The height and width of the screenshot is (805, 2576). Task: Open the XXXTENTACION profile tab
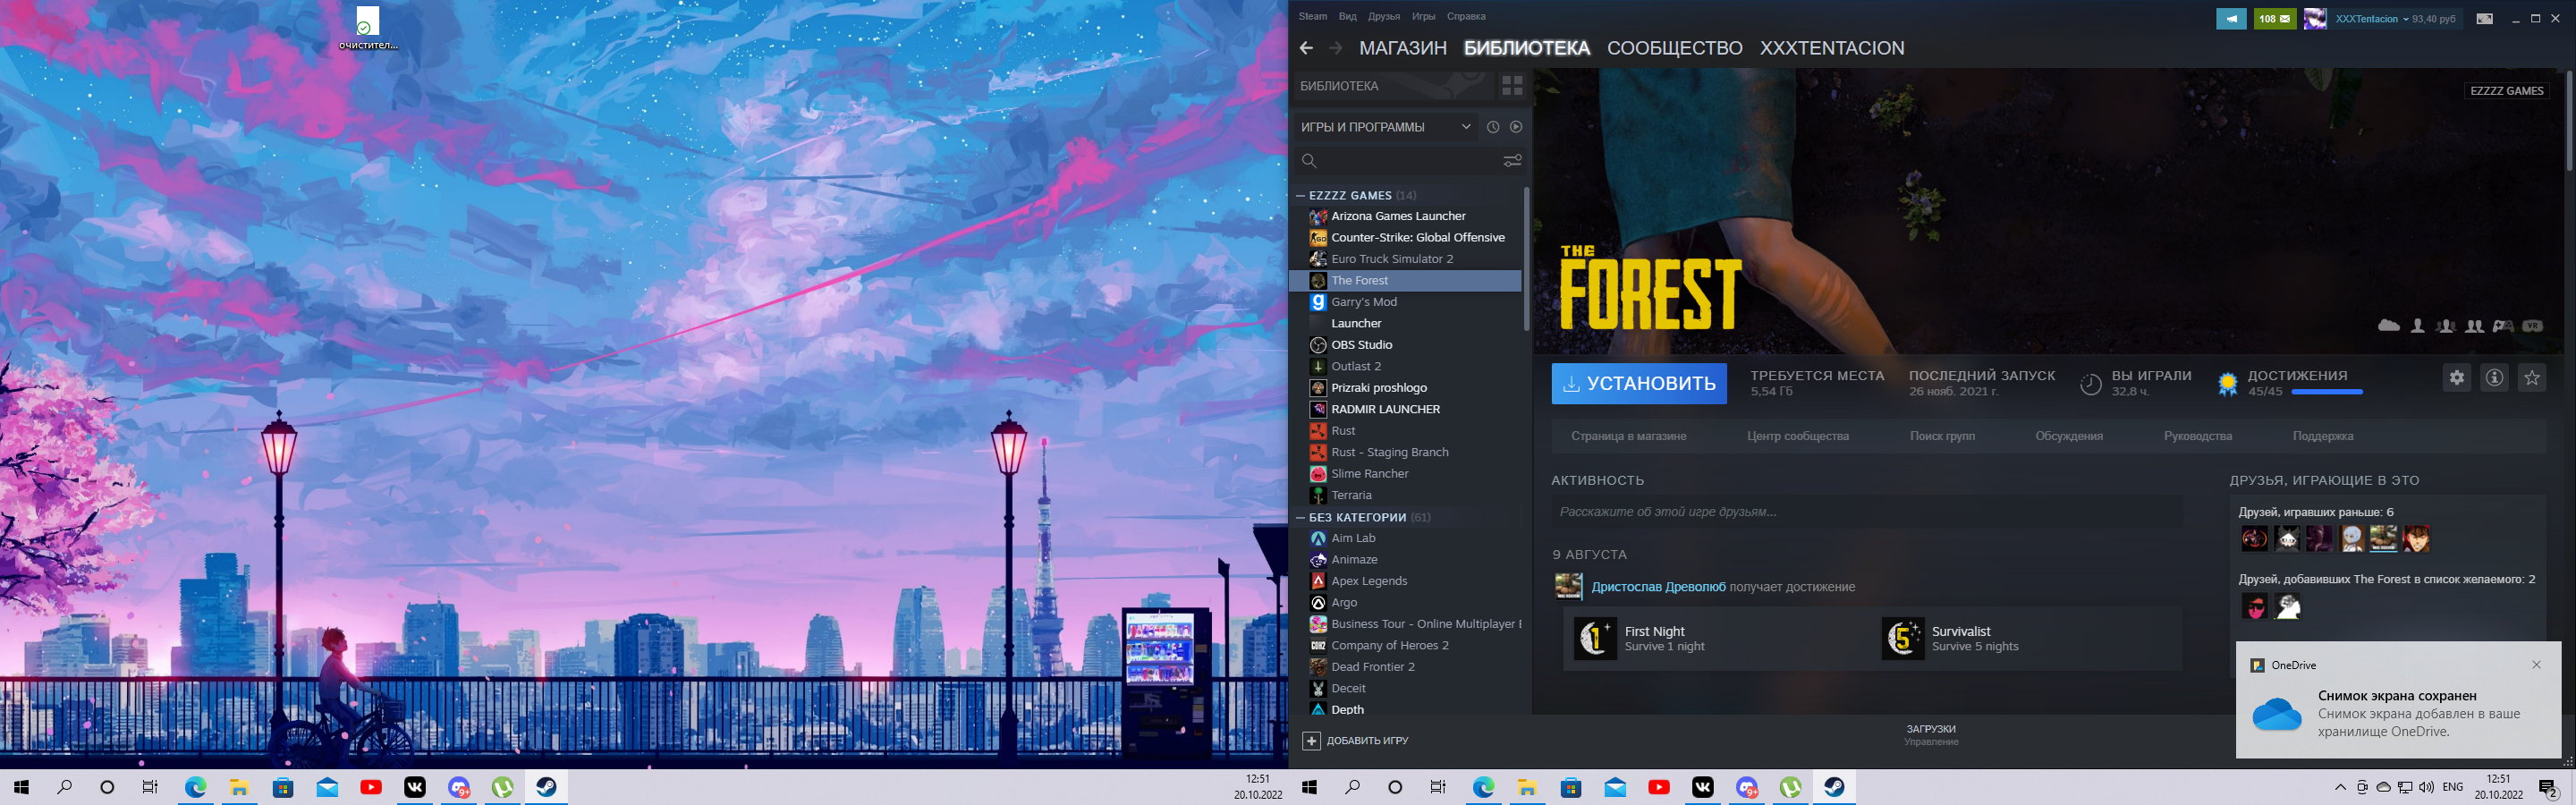1832,48
